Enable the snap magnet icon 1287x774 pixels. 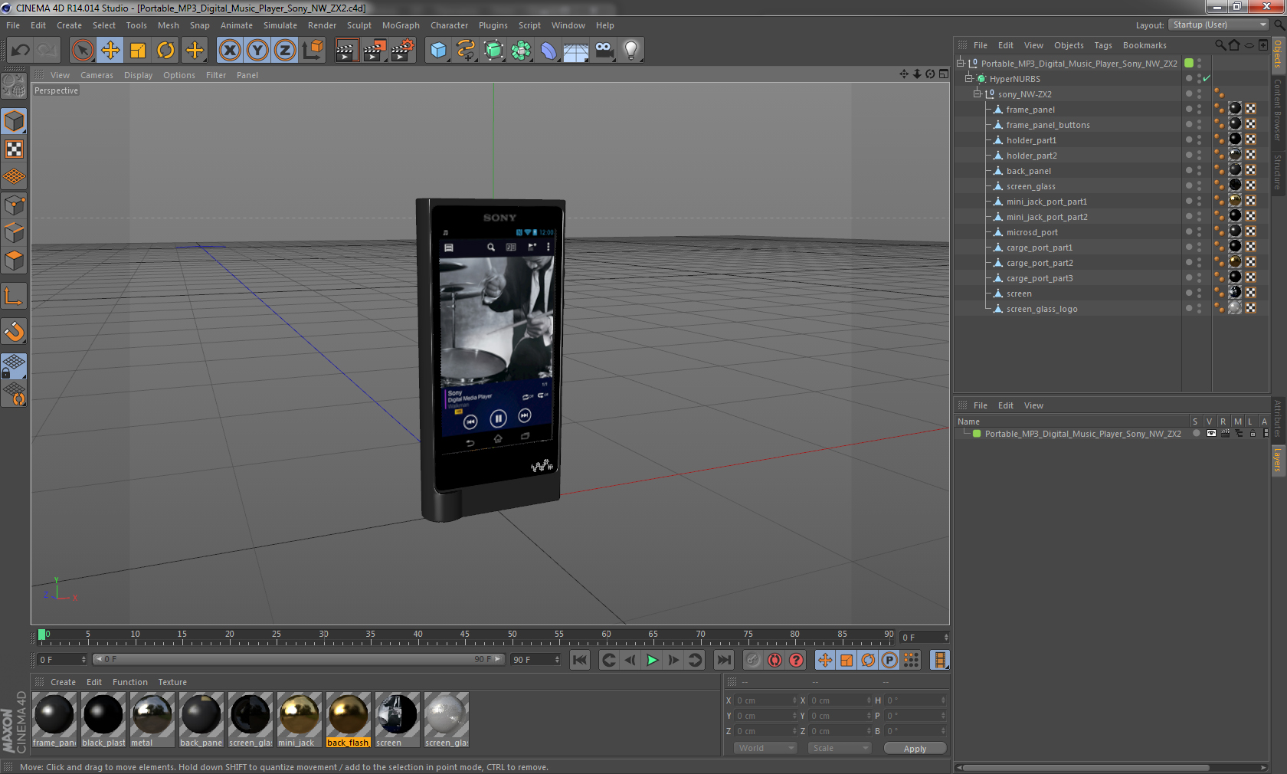15,331
